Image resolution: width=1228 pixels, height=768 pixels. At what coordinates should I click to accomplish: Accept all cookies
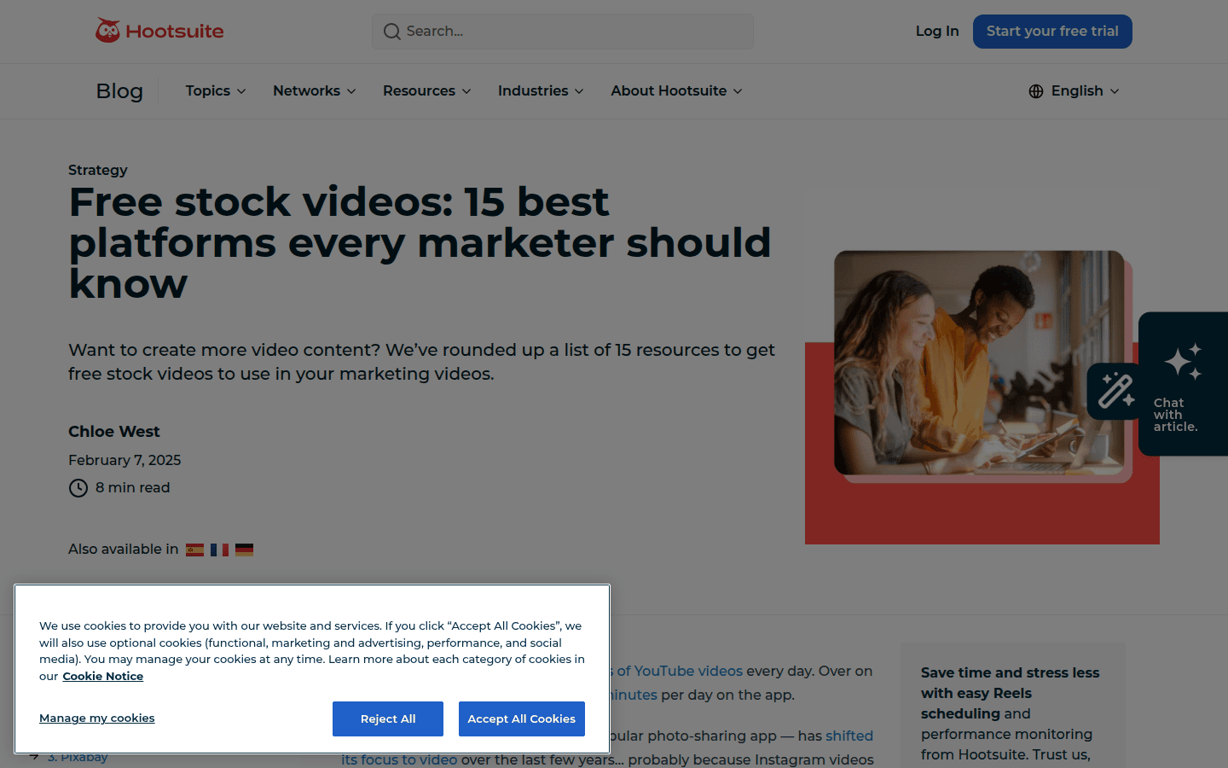521,719
